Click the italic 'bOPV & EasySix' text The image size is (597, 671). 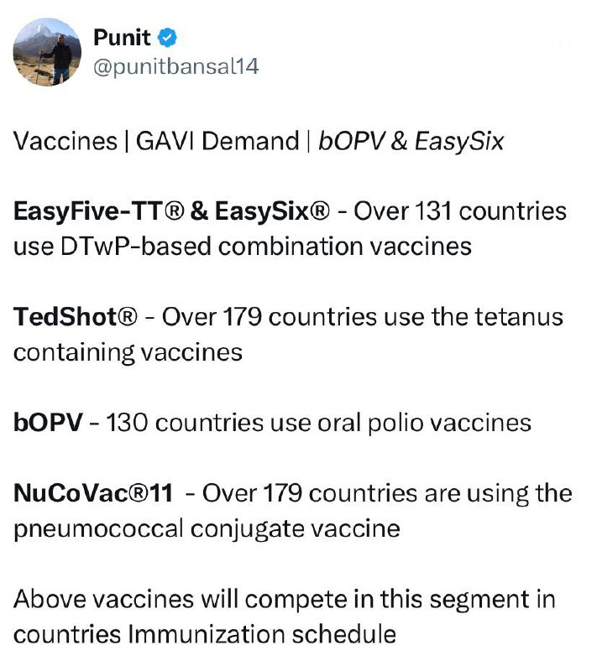[411, 140]
